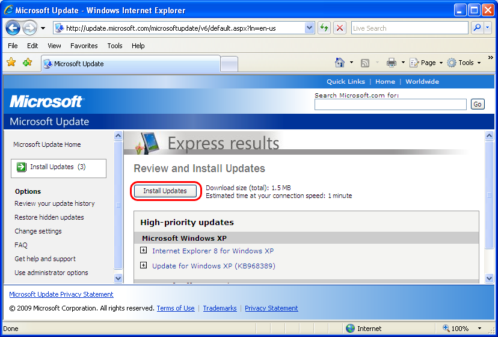Select the Microsoft Update tab
The image size is (498, 337).
point(131,64)
